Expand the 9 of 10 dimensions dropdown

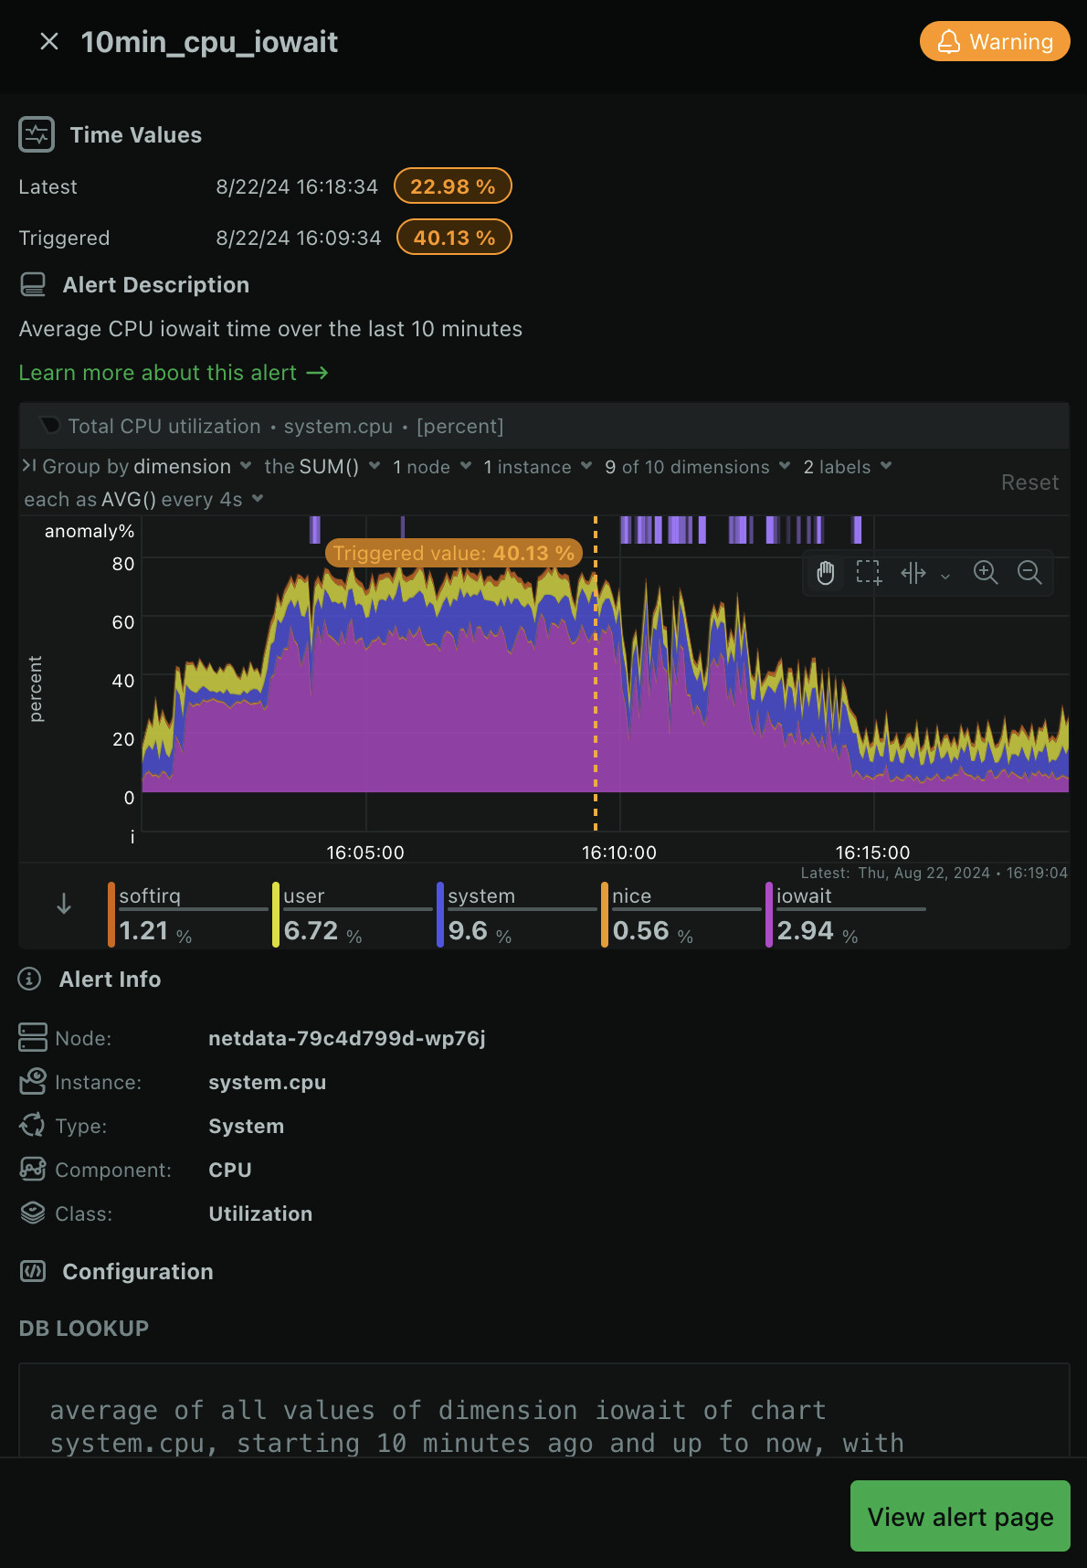tap(697, 467)
